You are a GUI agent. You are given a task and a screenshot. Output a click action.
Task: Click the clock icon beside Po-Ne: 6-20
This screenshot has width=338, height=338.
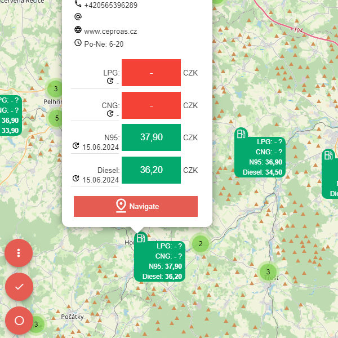(x=78, y=43)
